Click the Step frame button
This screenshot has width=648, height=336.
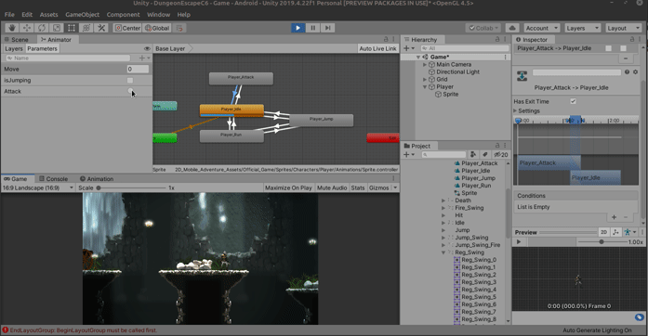pyautogui.click(x=328, y=28)
